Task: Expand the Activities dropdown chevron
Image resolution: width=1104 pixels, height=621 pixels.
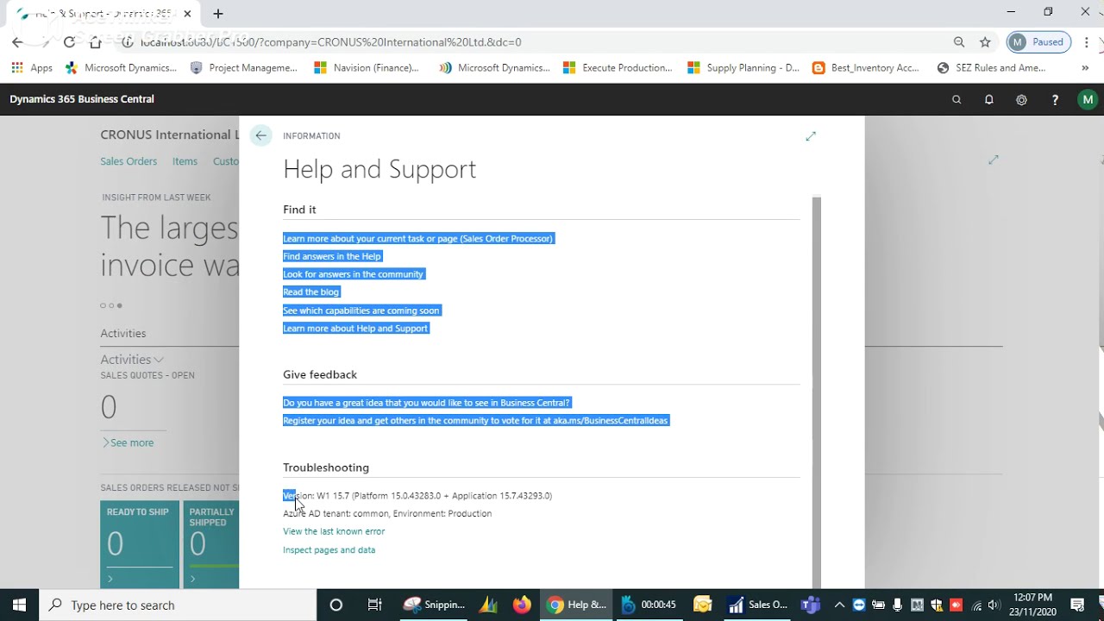Action: click(x=159, y=360)
